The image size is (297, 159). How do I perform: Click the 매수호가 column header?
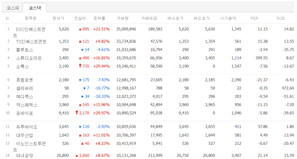click(x=176, y=18)
